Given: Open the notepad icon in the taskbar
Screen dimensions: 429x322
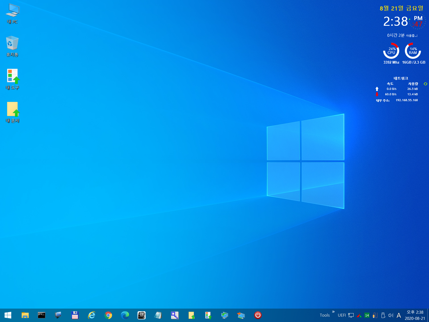Looking at the screenshot, I should pos(158,315).
